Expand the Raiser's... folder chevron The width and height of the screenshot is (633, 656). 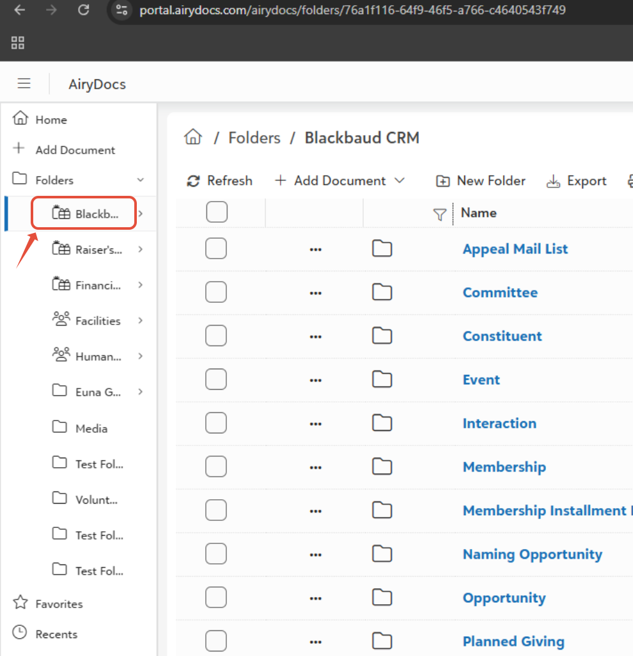click(x=141, y=250)
